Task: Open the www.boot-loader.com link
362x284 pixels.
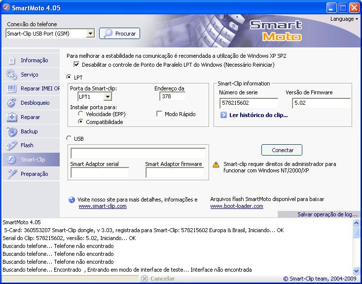Action: [x=237, y=206]
